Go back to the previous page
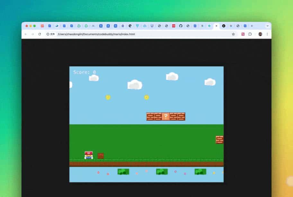Image resolution: width=293 pixels, height=197 pixels. (26, 34)
